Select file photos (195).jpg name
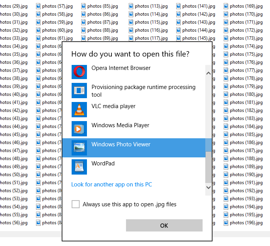The image size is (270, 246). tap(246, 215)
